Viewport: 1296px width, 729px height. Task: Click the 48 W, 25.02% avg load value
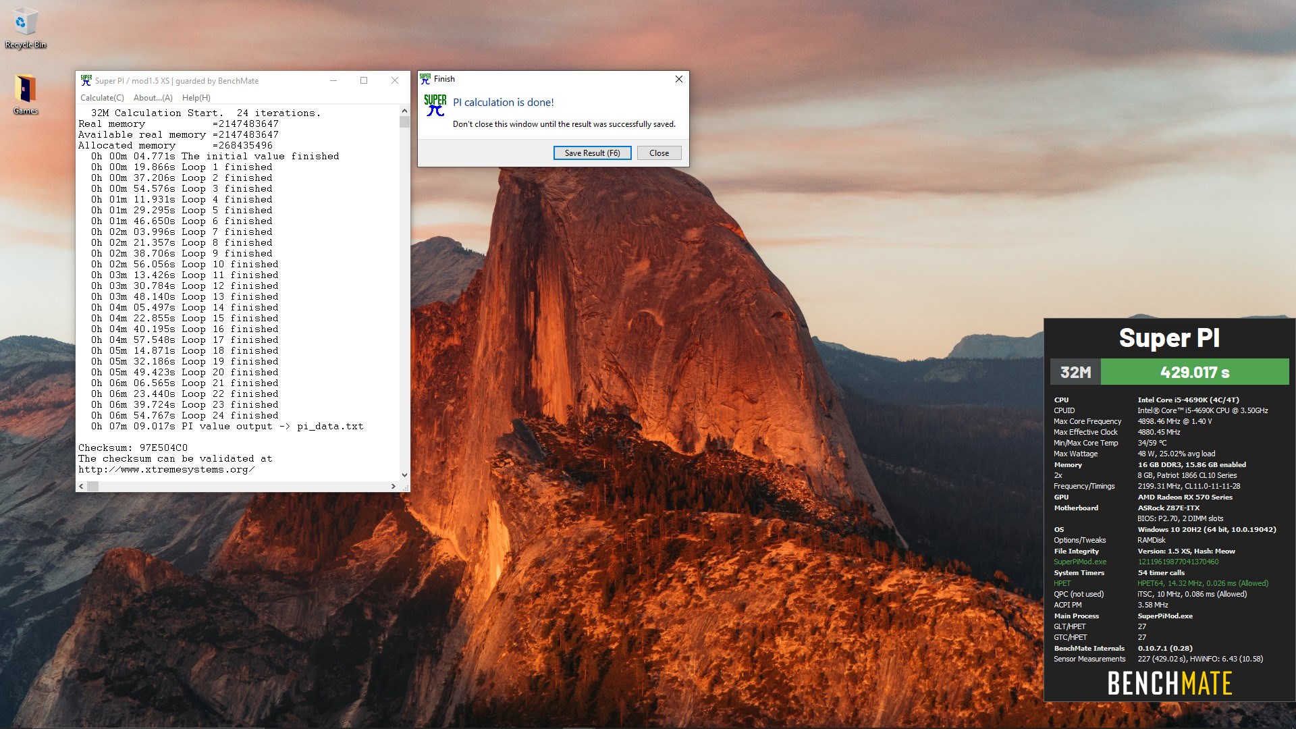[x=1176, y=454]
